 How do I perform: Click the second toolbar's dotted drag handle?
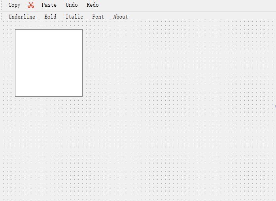tap(1, 17)
